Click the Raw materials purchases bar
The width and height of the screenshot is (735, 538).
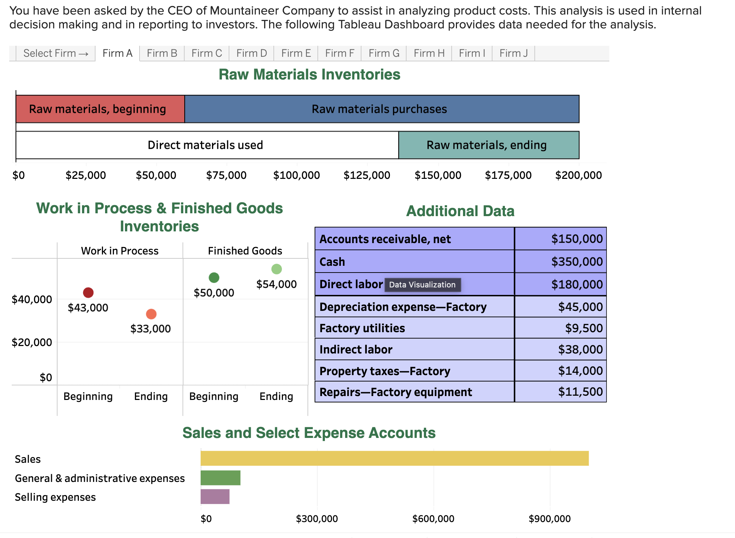[x=380, y=109]
